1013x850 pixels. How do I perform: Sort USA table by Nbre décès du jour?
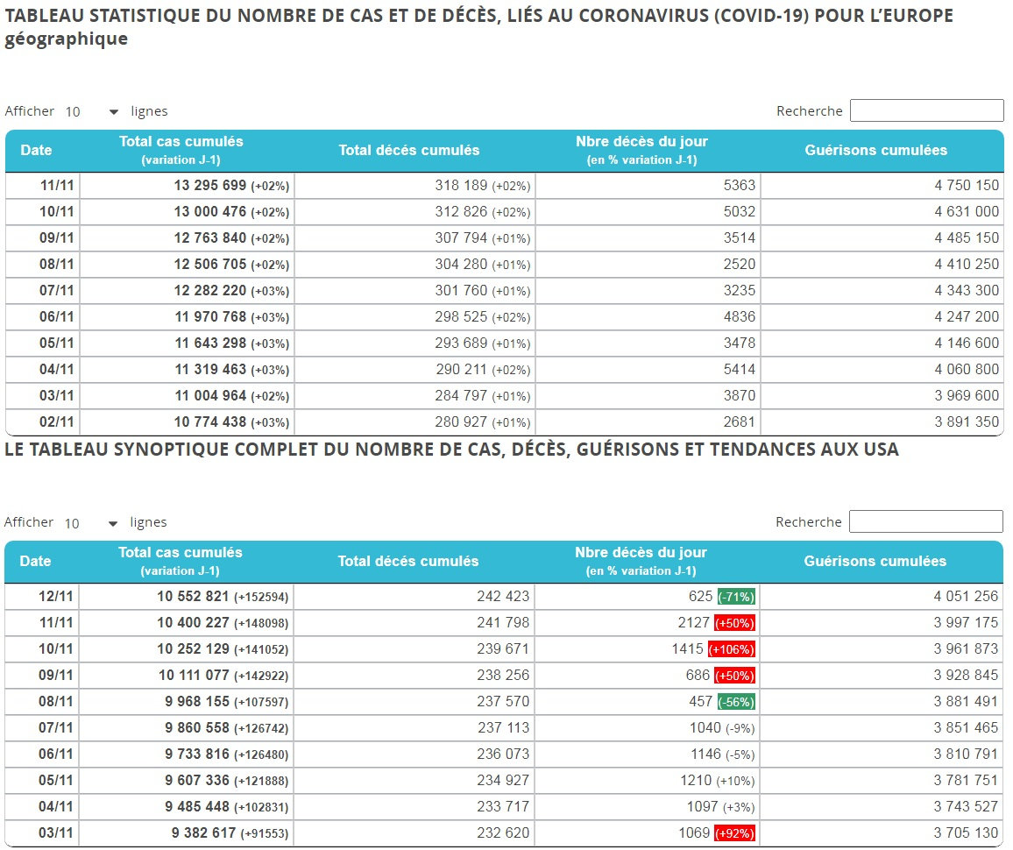tap(641, 561)
